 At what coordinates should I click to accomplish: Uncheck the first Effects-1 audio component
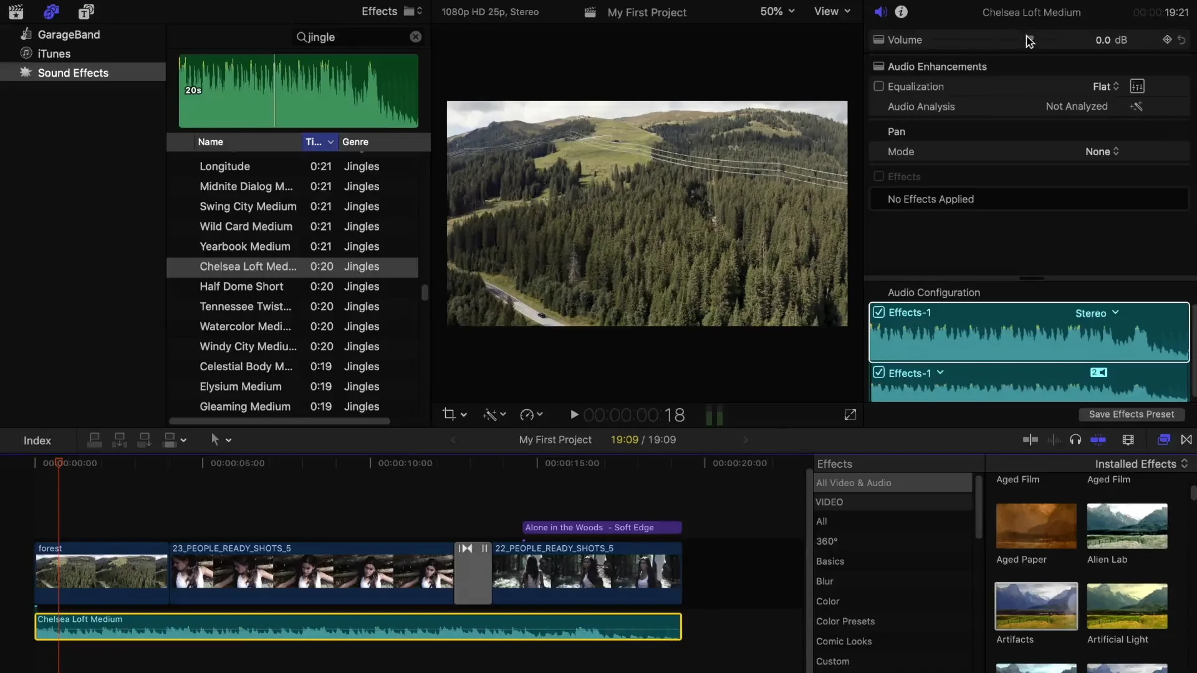[x=878, y=312]
